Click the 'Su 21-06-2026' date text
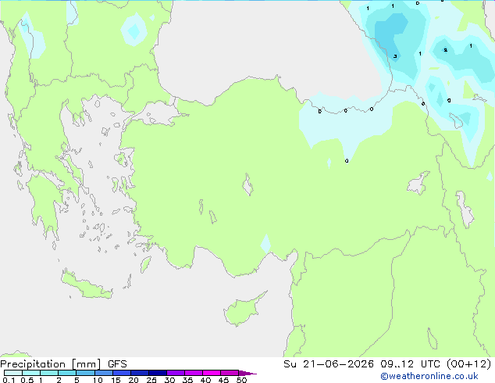 (x=329, y=364)
